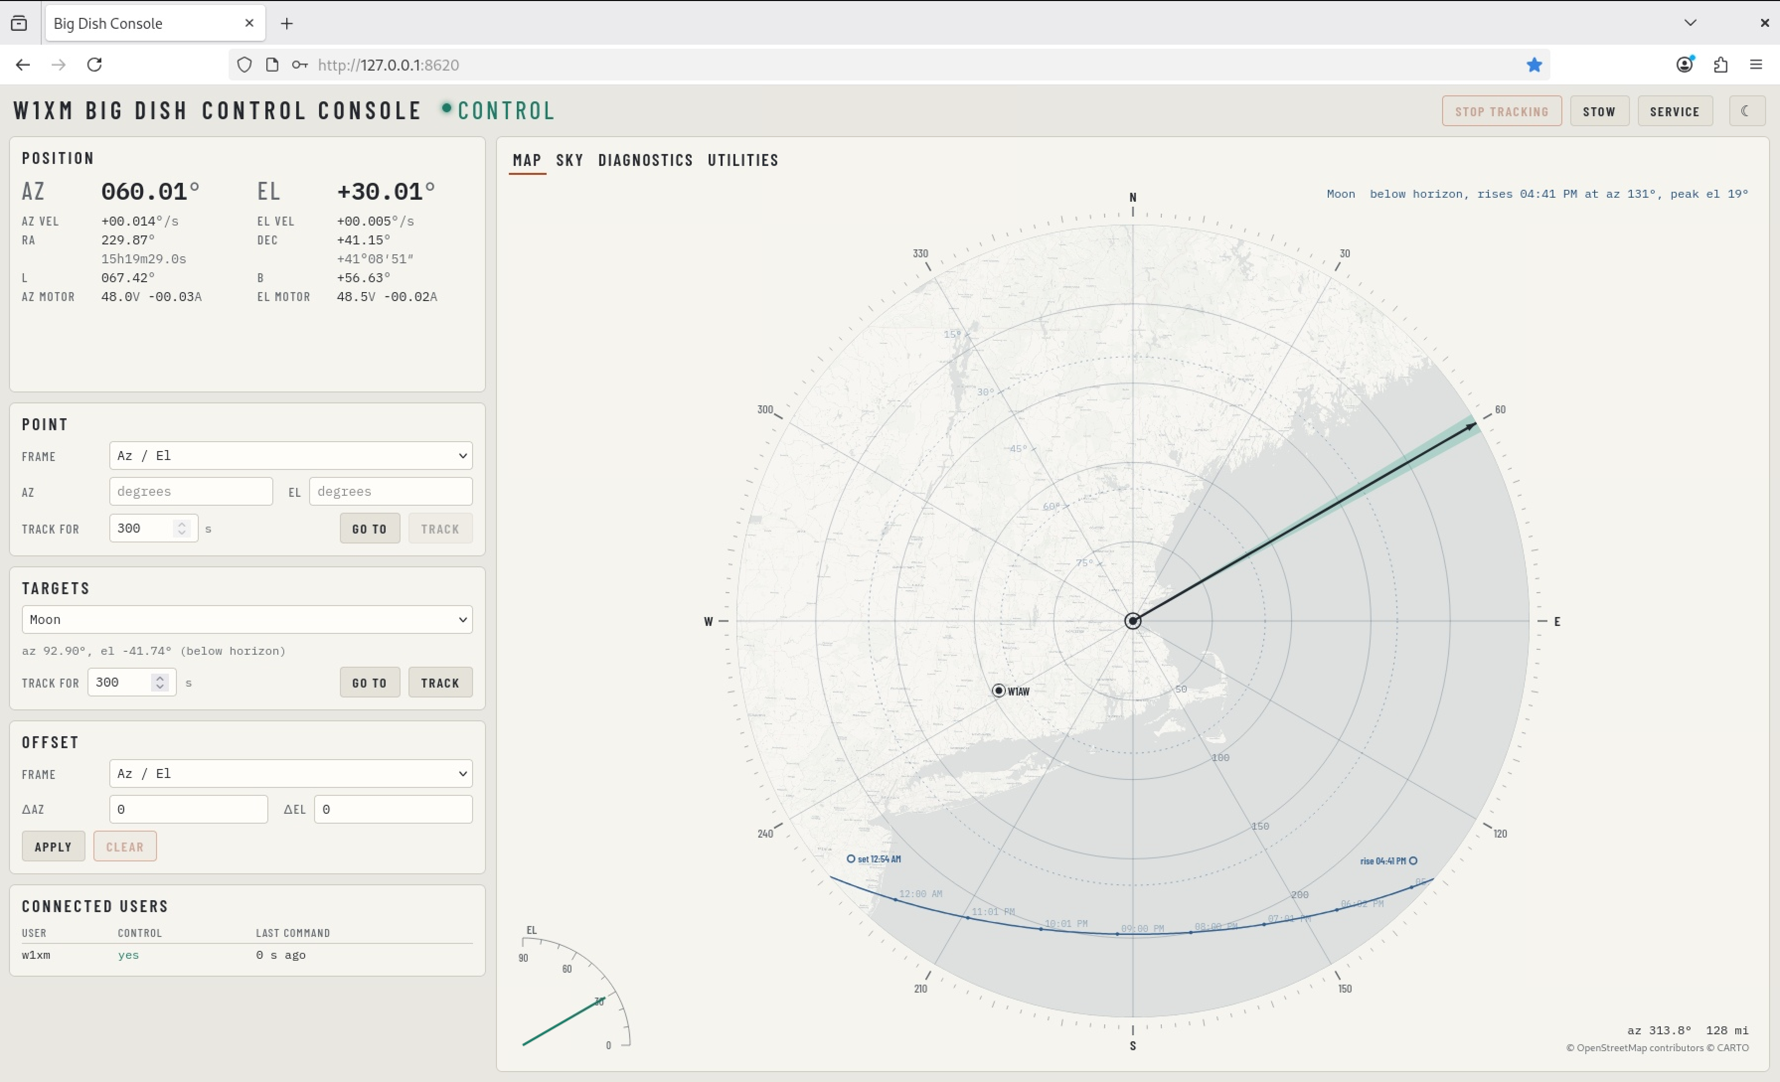
Task: Click the ΔEL offset field
Action: pyautogui.click(x=393, y=809)
